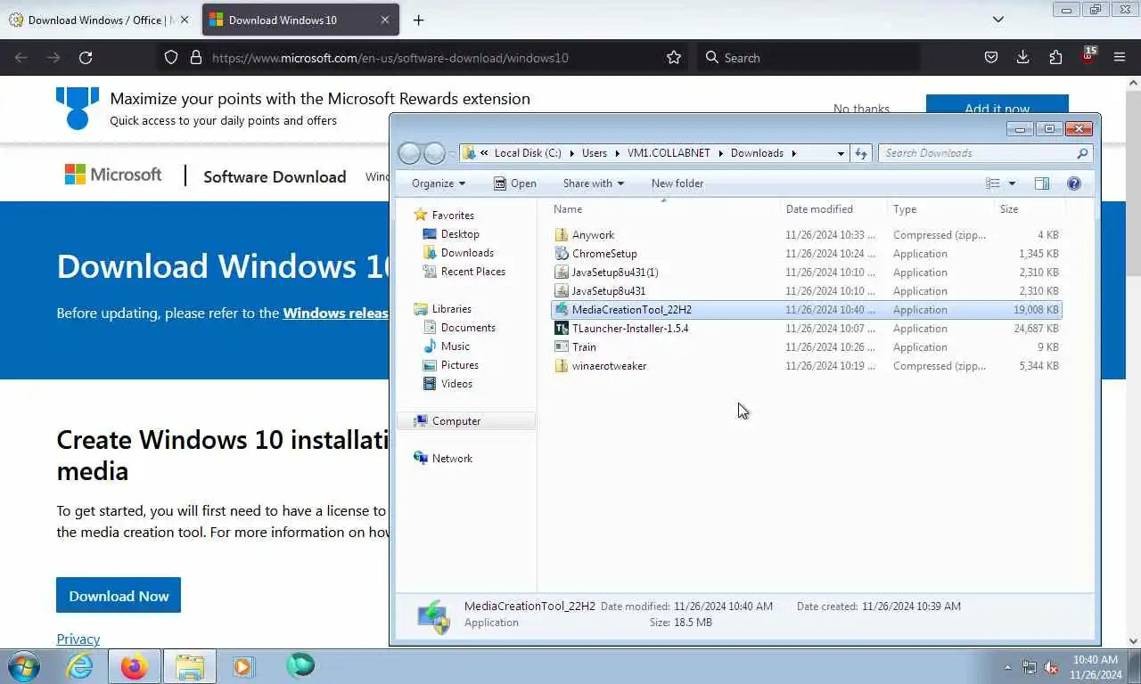Click Search Downloads field

[x=985, y=153]
